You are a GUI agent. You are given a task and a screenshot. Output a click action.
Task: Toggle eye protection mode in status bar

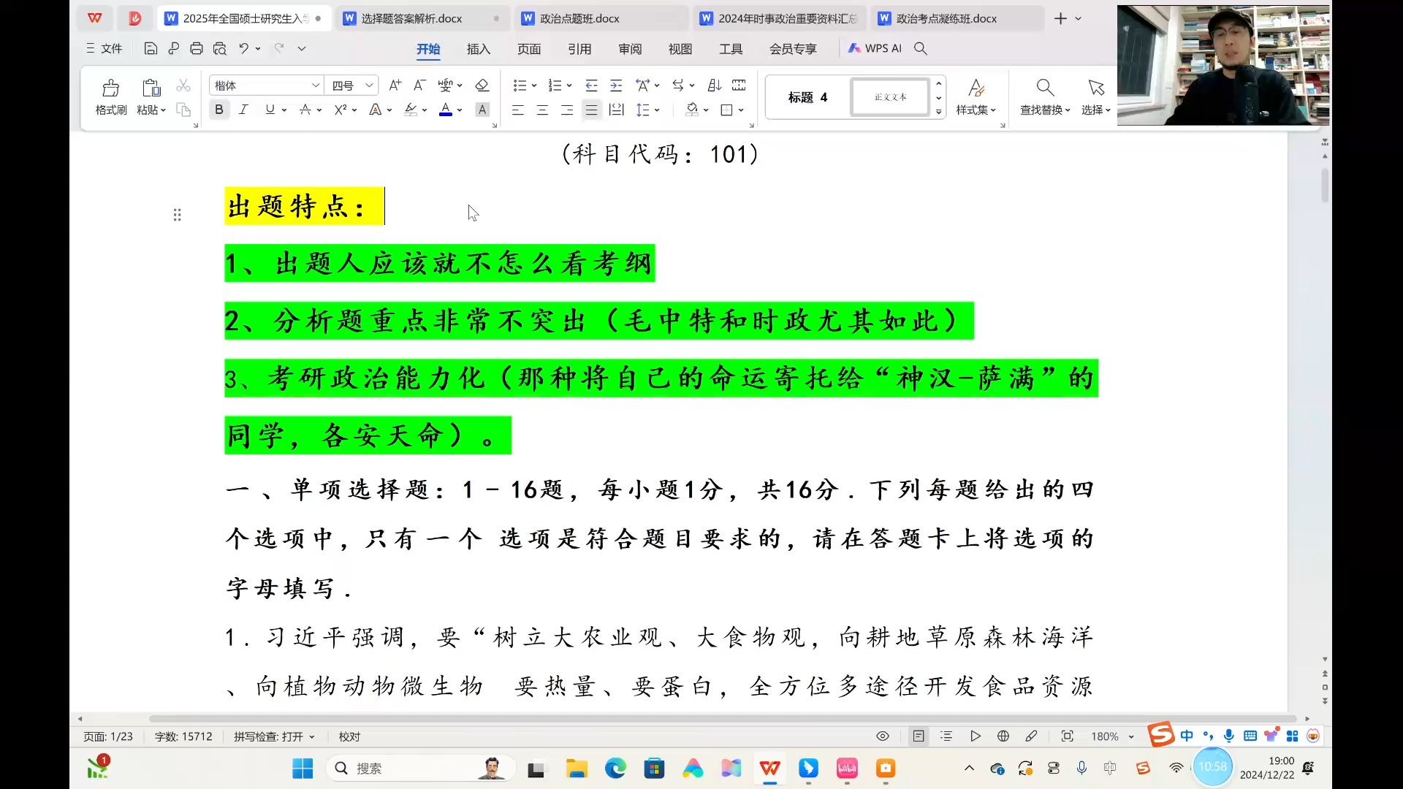pos(883,736)
